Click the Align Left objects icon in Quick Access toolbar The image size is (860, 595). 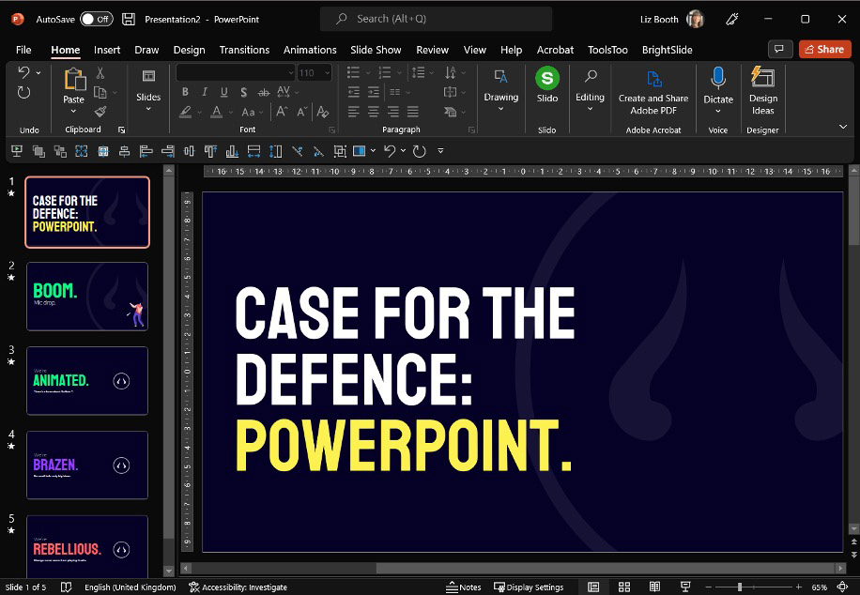(x=146, y=151)
